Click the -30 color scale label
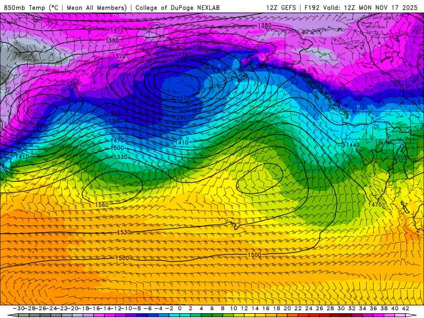 [x=19, y=308]
